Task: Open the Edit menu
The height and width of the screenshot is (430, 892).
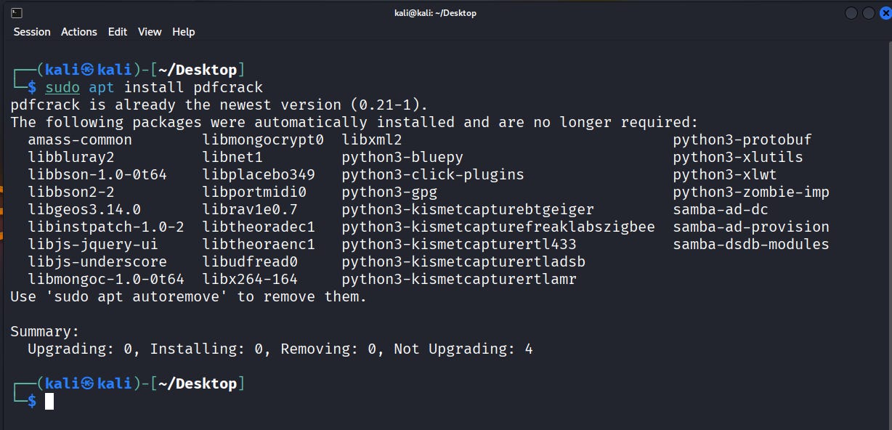Action: pos(117,32)
